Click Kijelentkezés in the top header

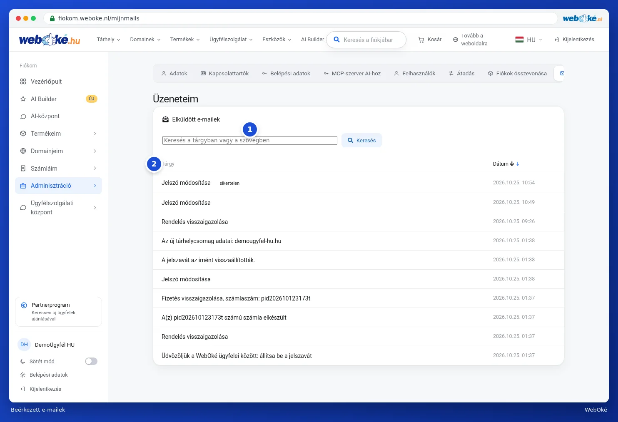click(574, 40)
